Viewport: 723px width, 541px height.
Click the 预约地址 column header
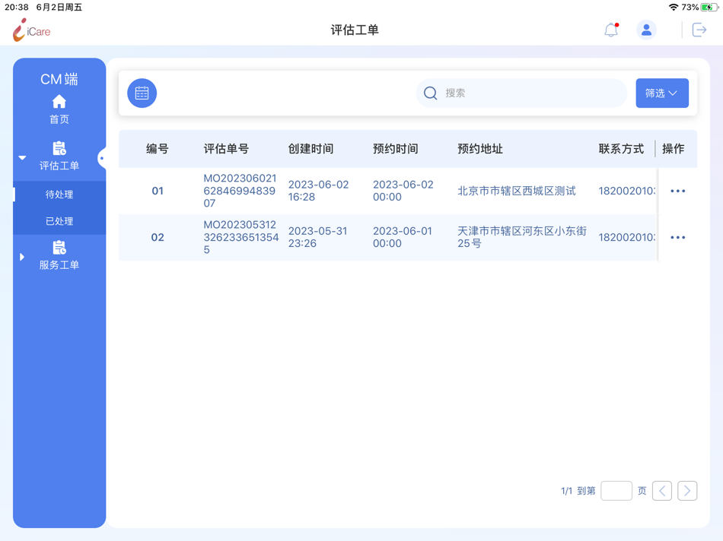pos(480,149)
